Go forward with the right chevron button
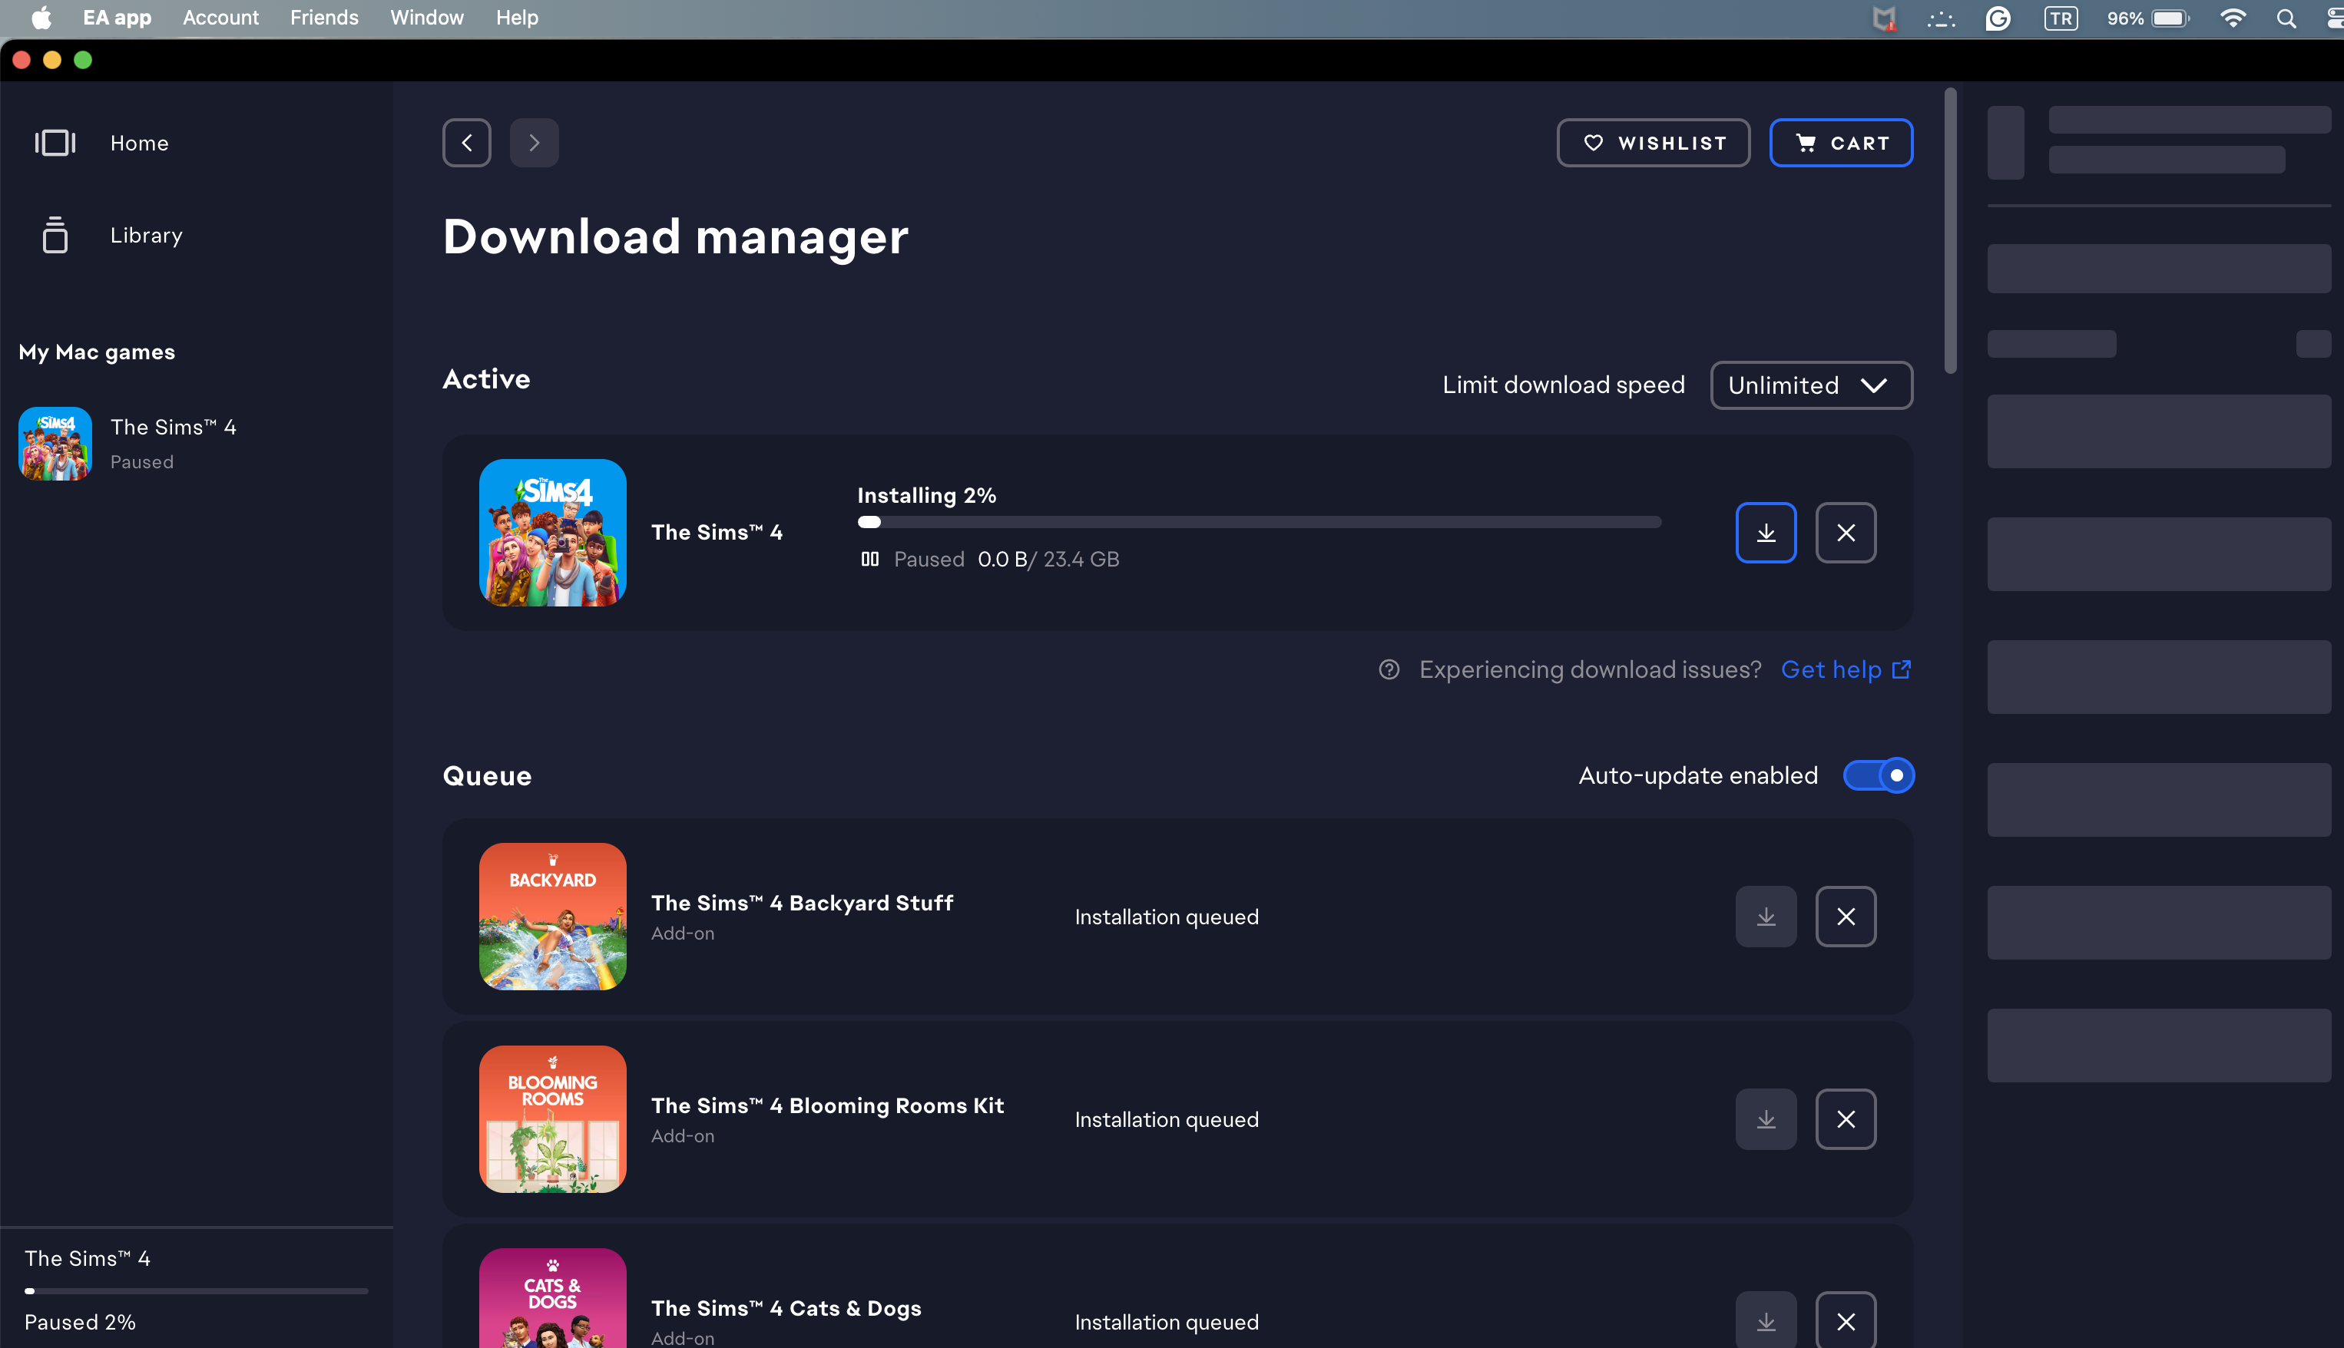The width and height of the screenshot is (2344, 1348). click(535, 143)
